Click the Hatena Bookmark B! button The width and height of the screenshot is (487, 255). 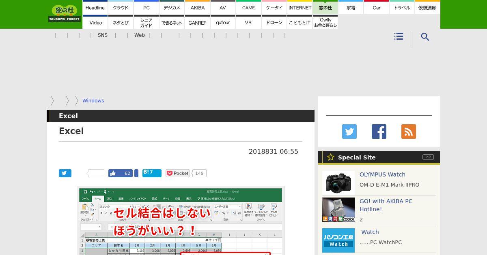(152, 173)
